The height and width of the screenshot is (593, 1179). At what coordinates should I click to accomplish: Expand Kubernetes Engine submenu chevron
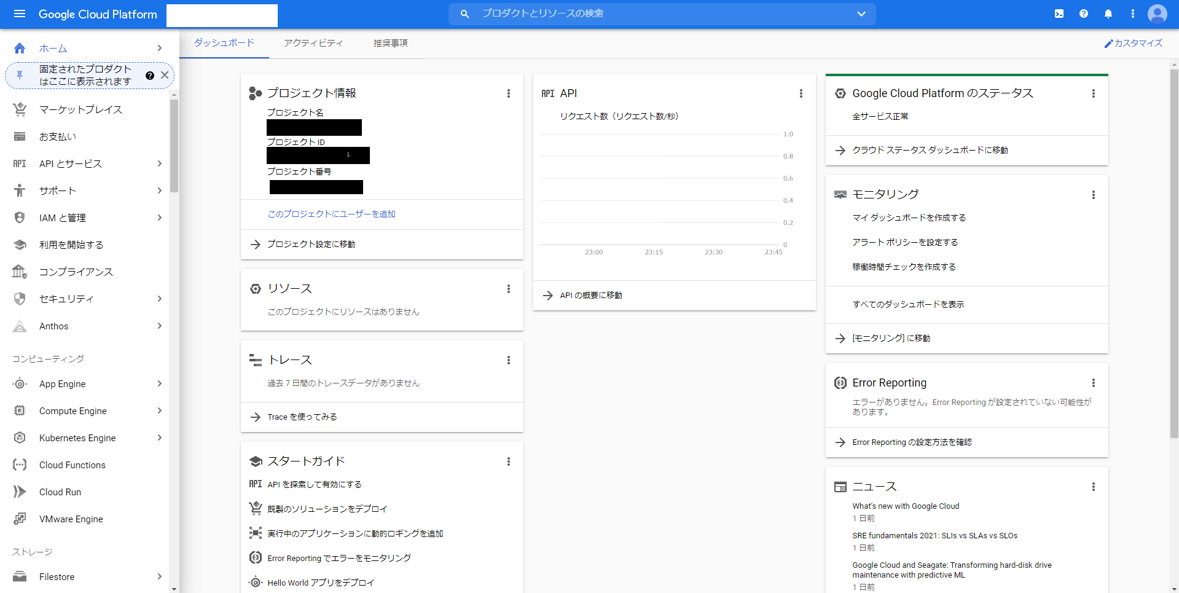click(160, 438)
